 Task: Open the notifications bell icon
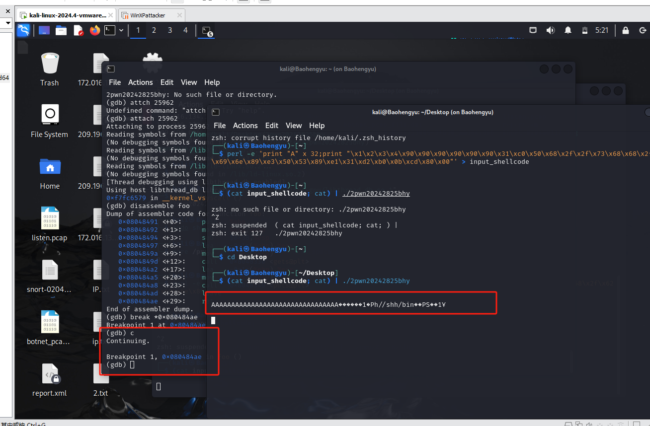[568, 30]
